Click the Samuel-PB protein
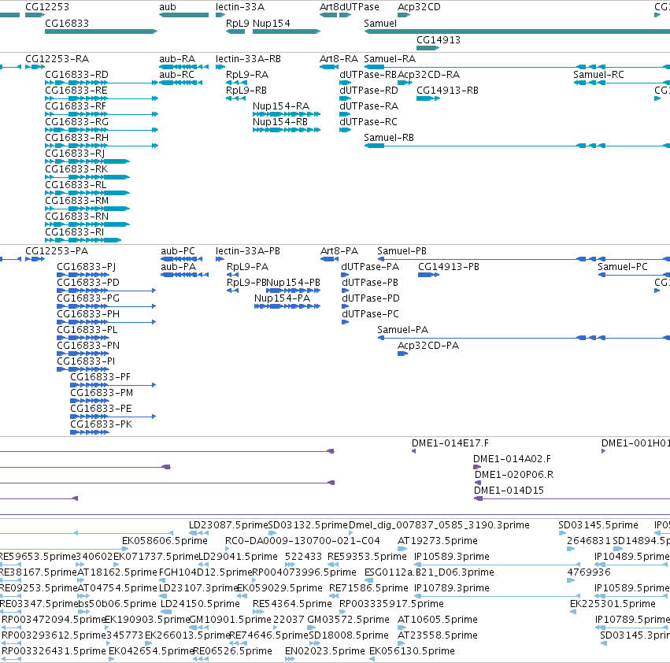Screen dimensions: 670x663 coord(402,251)
